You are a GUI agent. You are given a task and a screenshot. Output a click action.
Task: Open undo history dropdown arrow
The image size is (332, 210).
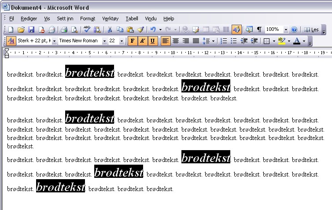tap(160, 29)
